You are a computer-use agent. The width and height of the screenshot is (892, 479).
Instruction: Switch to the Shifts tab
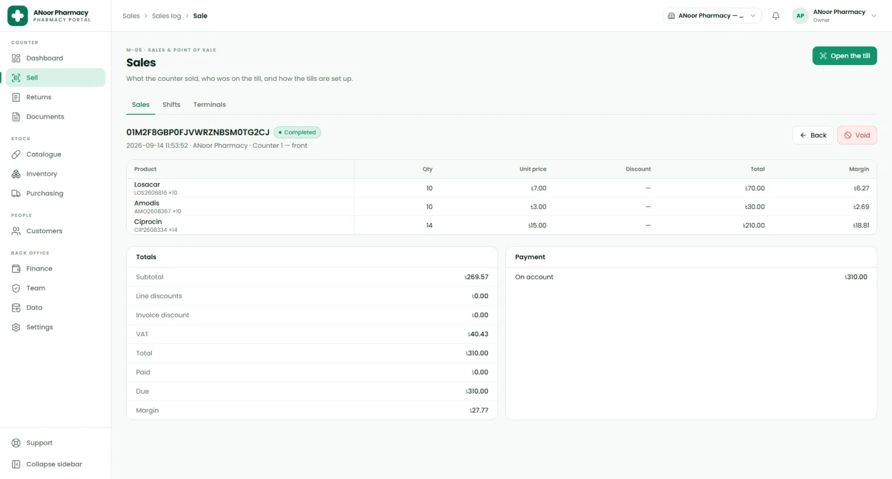[x=171, y=104]
